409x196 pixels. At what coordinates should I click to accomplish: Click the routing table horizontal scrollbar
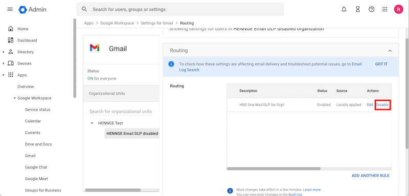pos(274,169)
